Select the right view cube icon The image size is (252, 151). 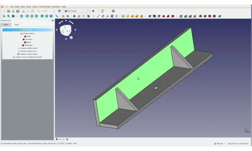(37, 16)
